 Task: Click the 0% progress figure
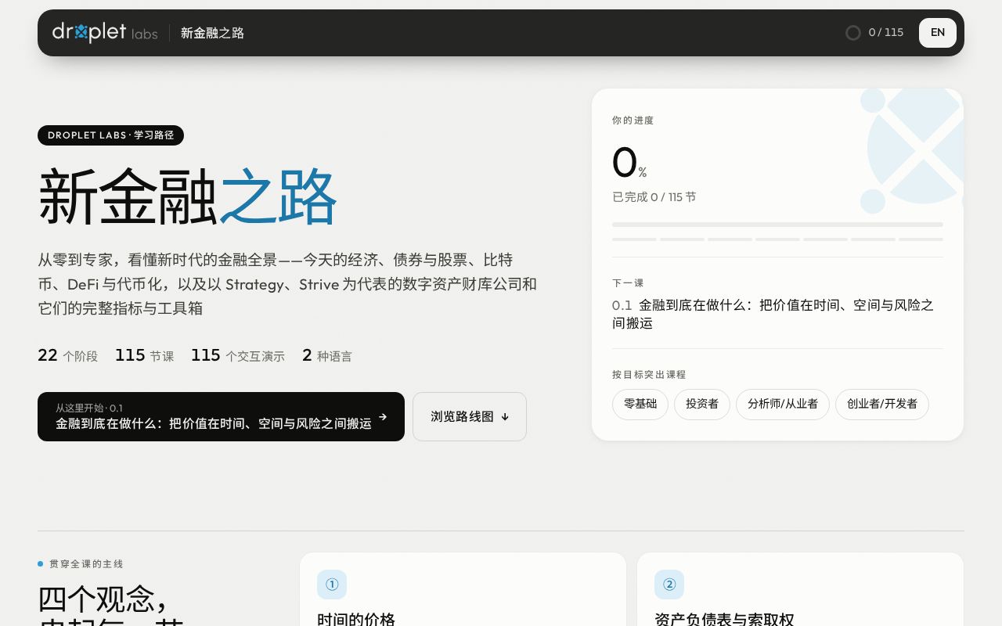[629, 164]
